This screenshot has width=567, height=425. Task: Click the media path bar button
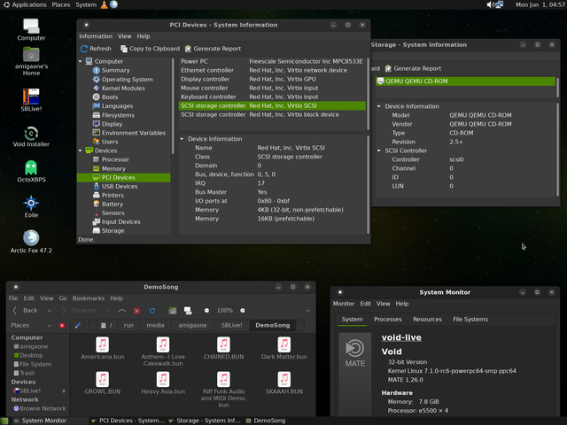pos(155,325)
